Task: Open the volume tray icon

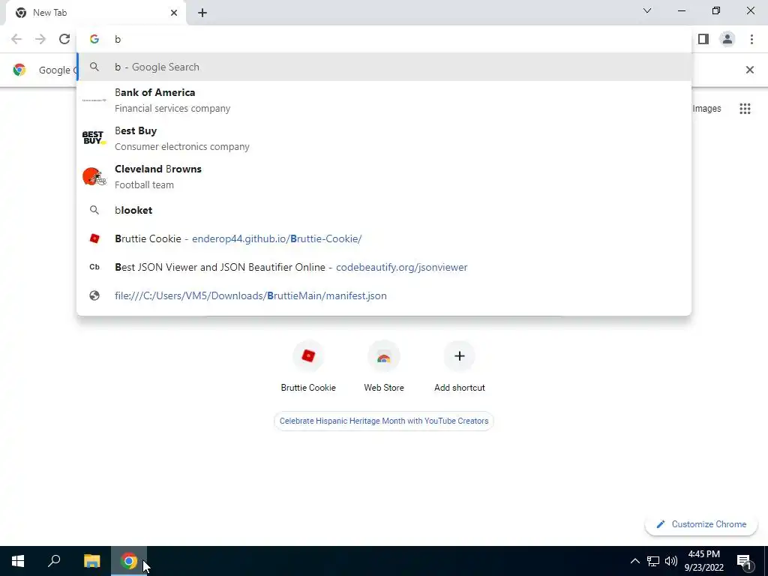Action: tap(671, 561)
